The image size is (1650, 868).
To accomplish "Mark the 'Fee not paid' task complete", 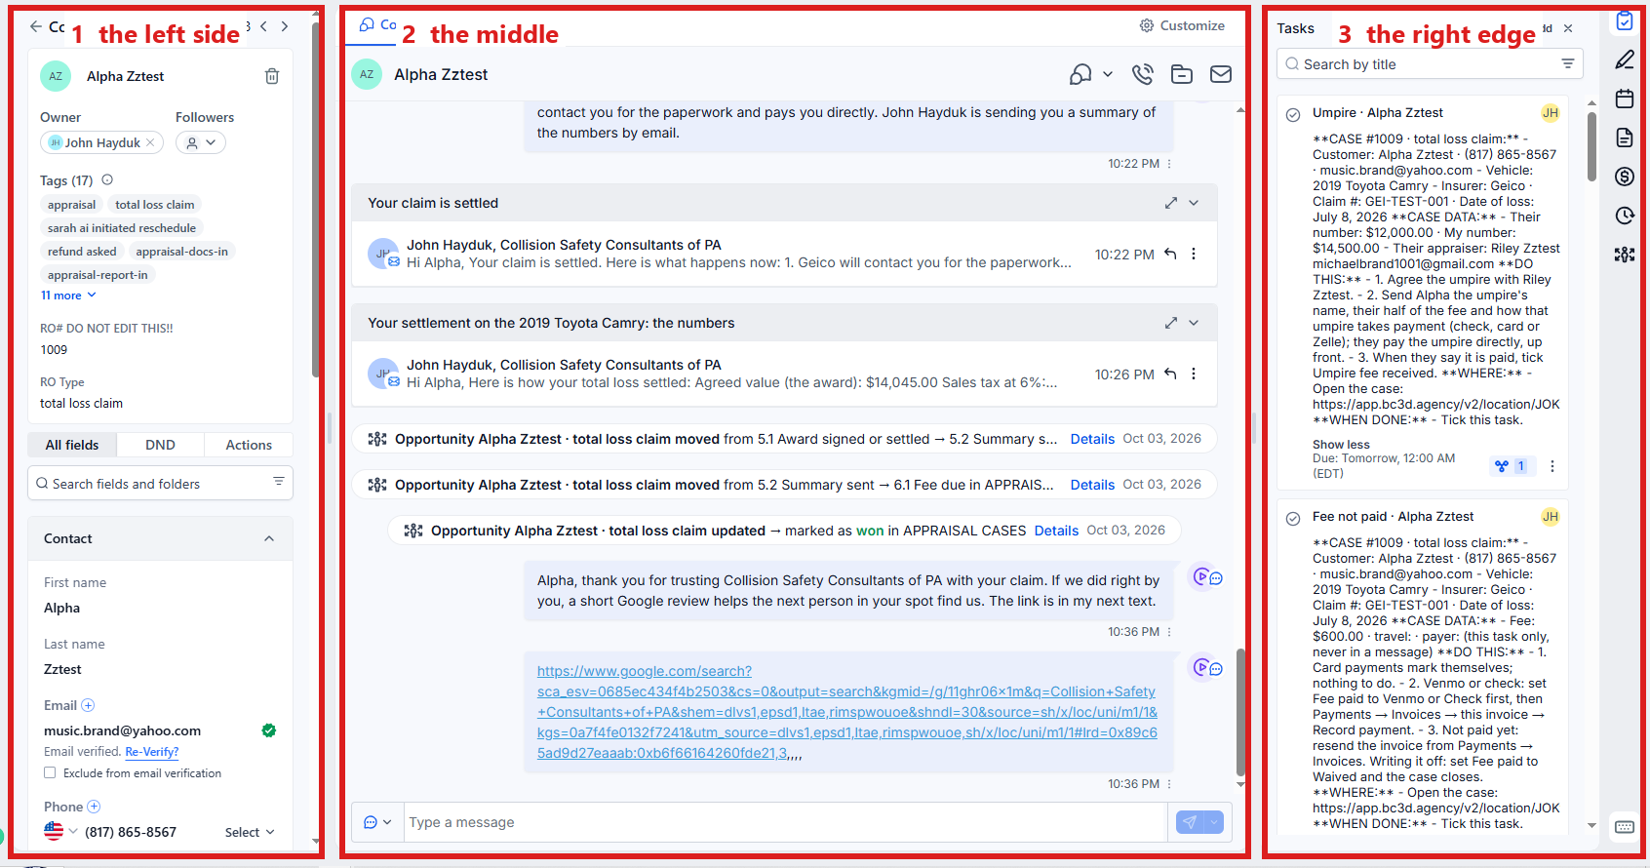I will click(x=1293, y=518).
